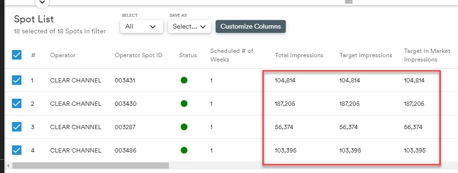Sort by the Status column header
The width and height of the screenshot is (458, 173).
coord(188,55)
